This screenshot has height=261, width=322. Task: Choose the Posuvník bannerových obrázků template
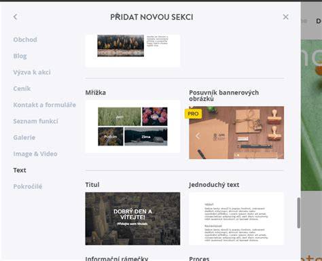pyautogui.click(x=236, y=133)
